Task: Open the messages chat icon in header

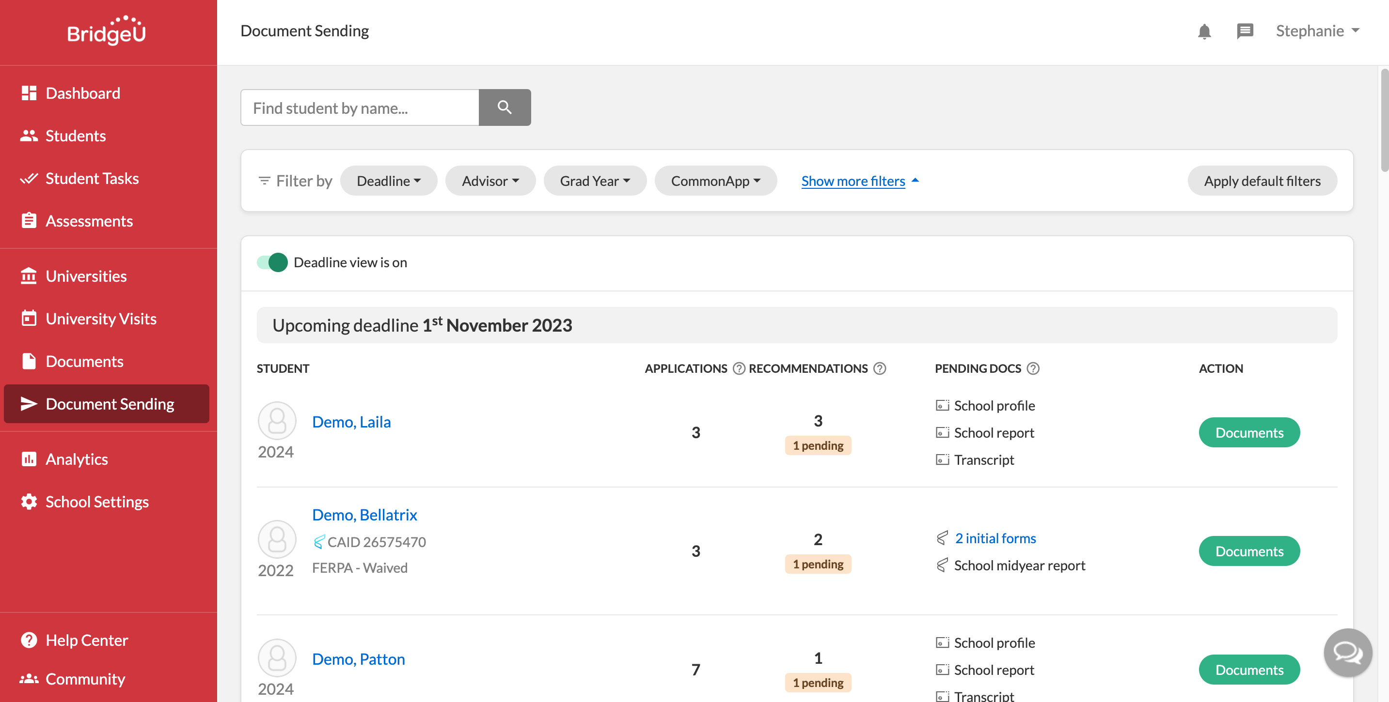Action: pyautogui.click(x=1245, y=31)
